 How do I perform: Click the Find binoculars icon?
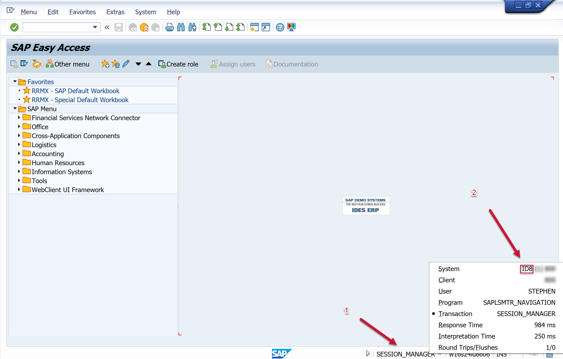(x=181, y=27)
